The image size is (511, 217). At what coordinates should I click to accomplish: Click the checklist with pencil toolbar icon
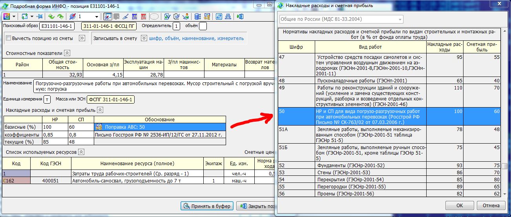[176, 17]
